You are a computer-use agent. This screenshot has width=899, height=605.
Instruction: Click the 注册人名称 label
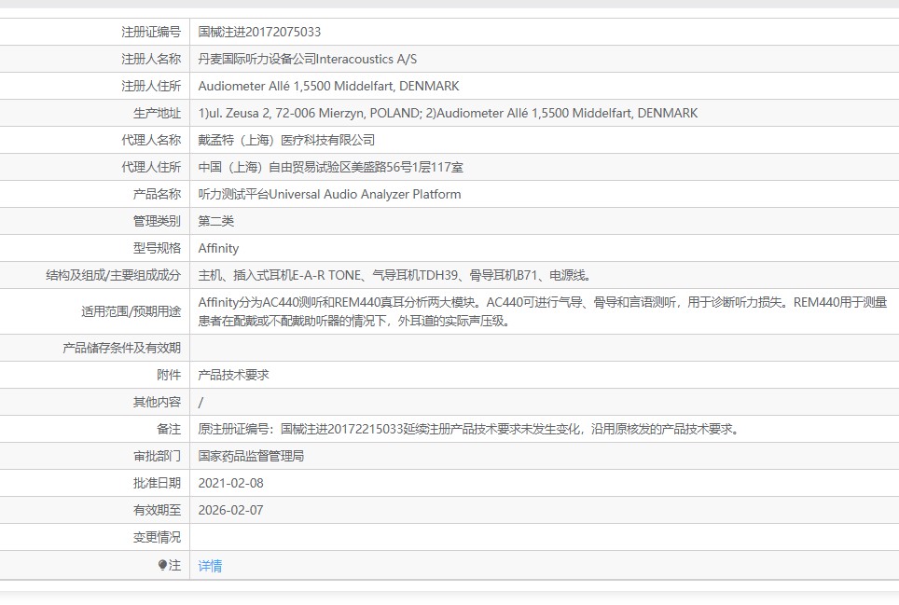(151, 59)
